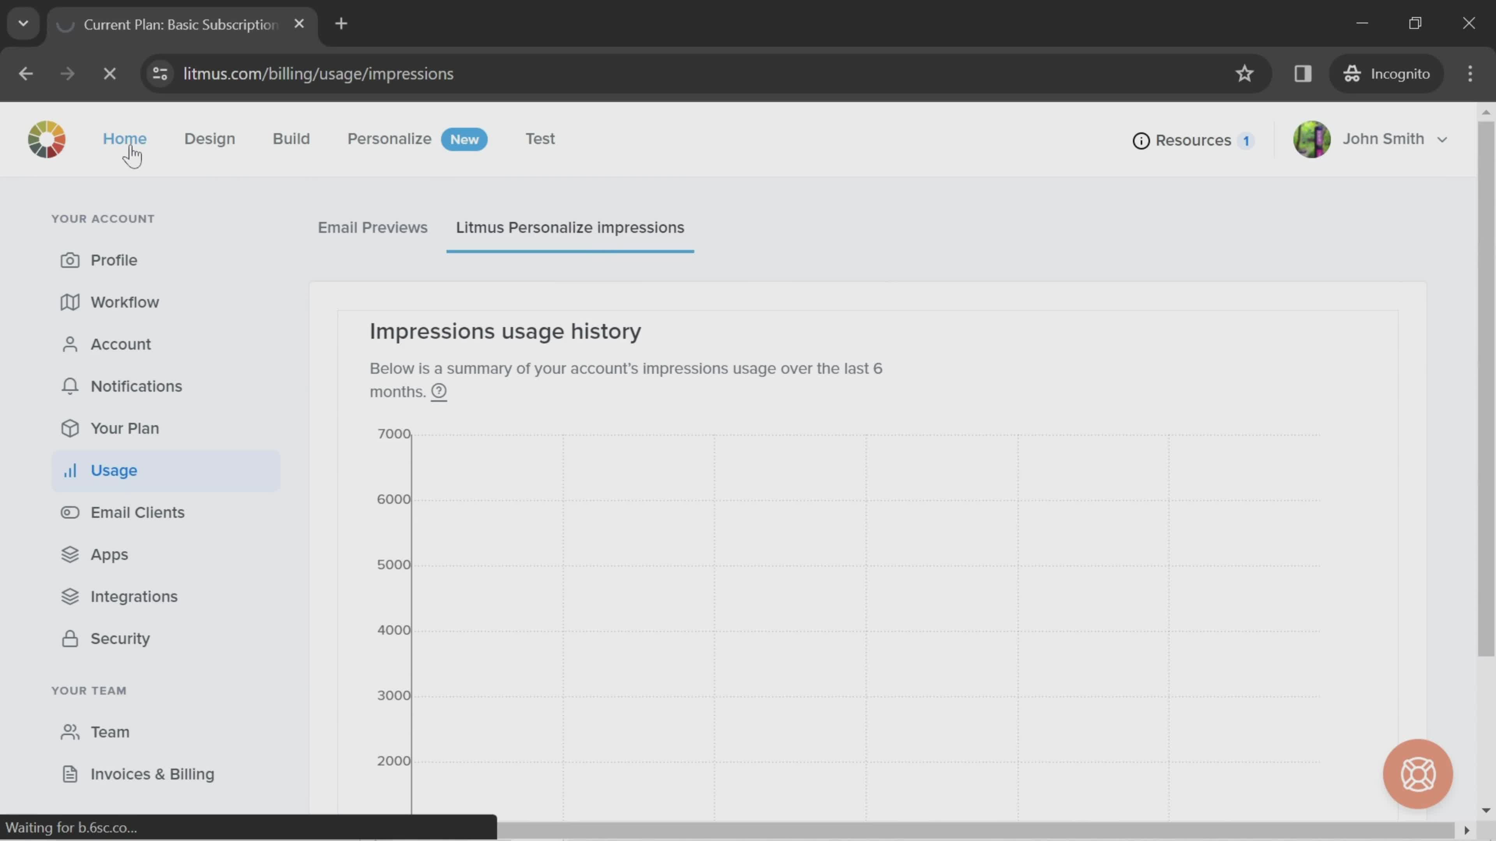Click the Invoices & Billing document icon
This screenshot has width=1496, height=841.
pyautogui.click(x=70, y=774)
